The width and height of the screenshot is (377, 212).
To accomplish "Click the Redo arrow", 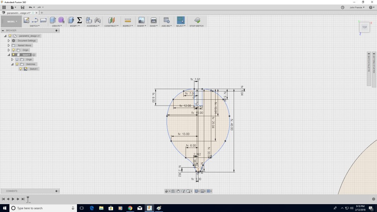I will tap(39, 7).
